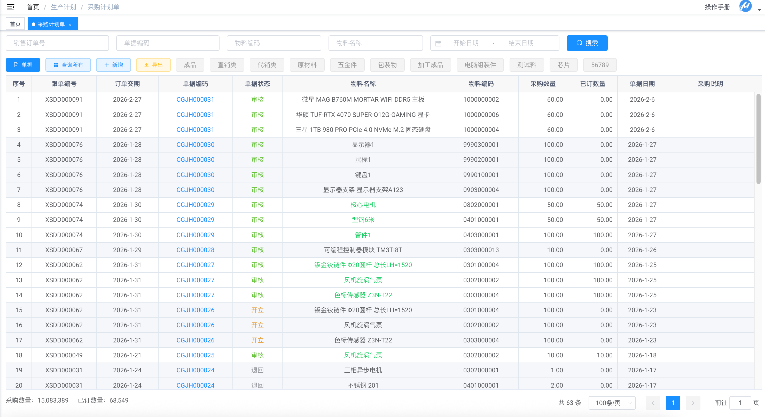This screenshot has width=765, height=417.
Task: Filter by 五金件 category
Action: click(x=347, y=65)
